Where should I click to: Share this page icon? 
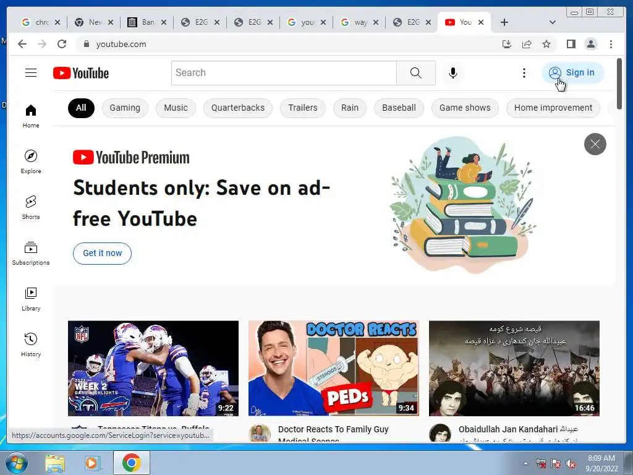point(527,44)
